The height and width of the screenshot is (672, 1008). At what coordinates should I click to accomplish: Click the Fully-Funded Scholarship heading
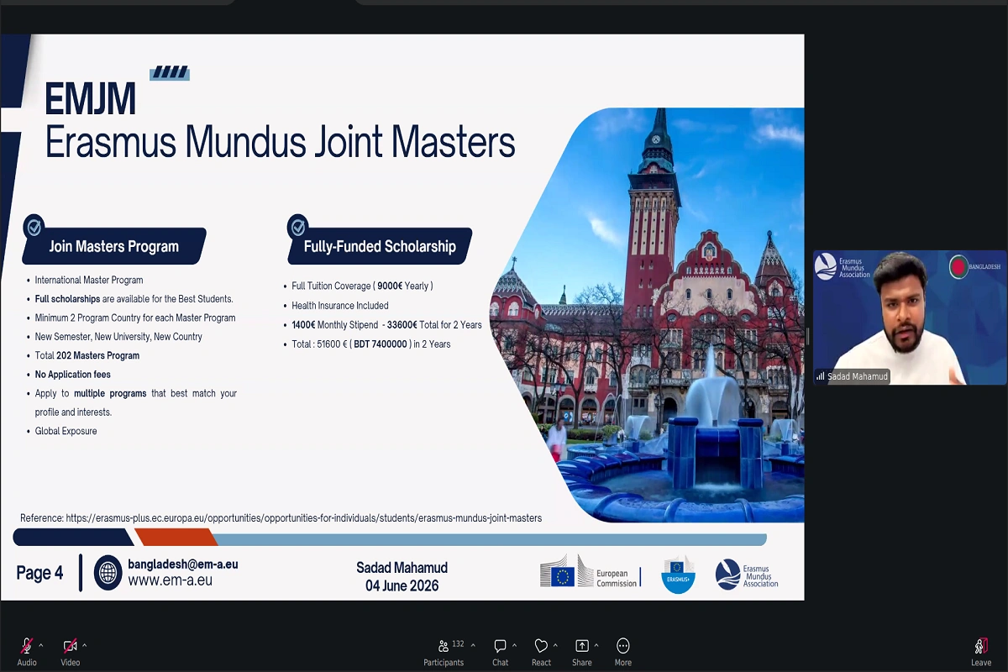point(380,247)
